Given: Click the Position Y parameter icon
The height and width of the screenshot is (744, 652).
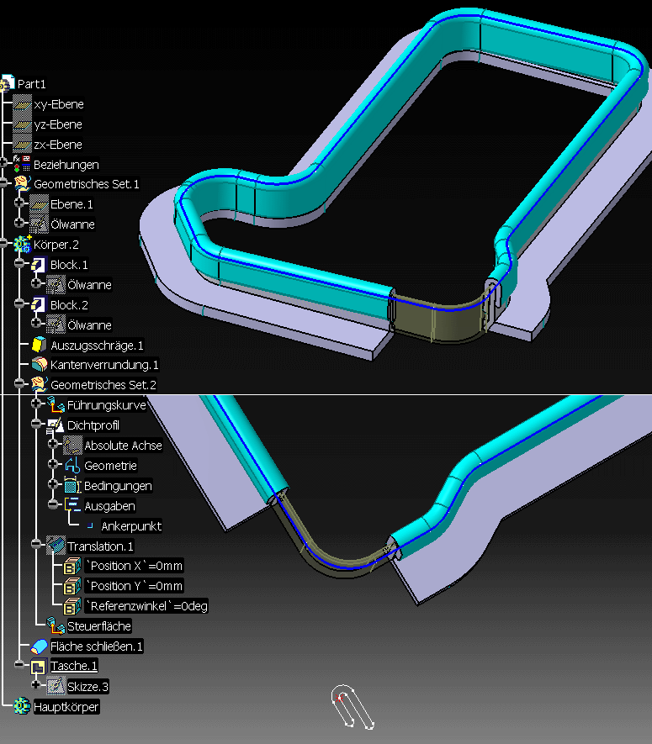Looking at the screenshot, I should 72,586.
